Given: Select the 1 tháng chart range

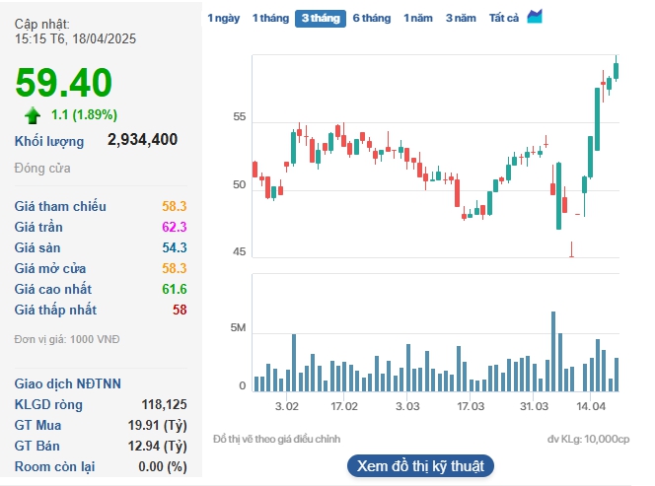Looking at the screenshot, I should pos(269,19).
